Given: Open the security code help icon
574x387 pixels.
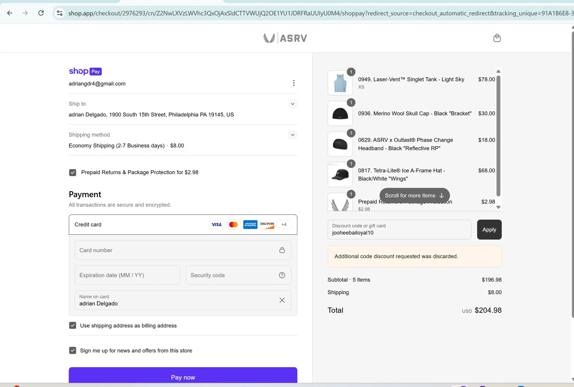Looking at the screenshot, I should (282, 275).
